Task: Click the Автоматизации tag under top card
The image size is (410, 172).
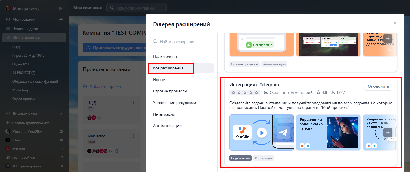Action: [x=274, y=64]
